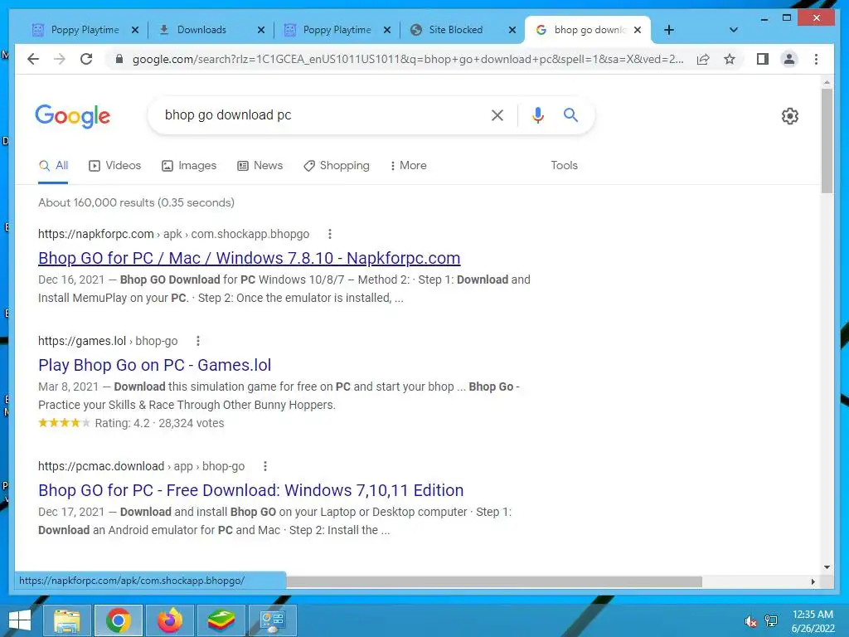849x637 pixels.
Task: Click the Google logo
Action: (73, 116)
